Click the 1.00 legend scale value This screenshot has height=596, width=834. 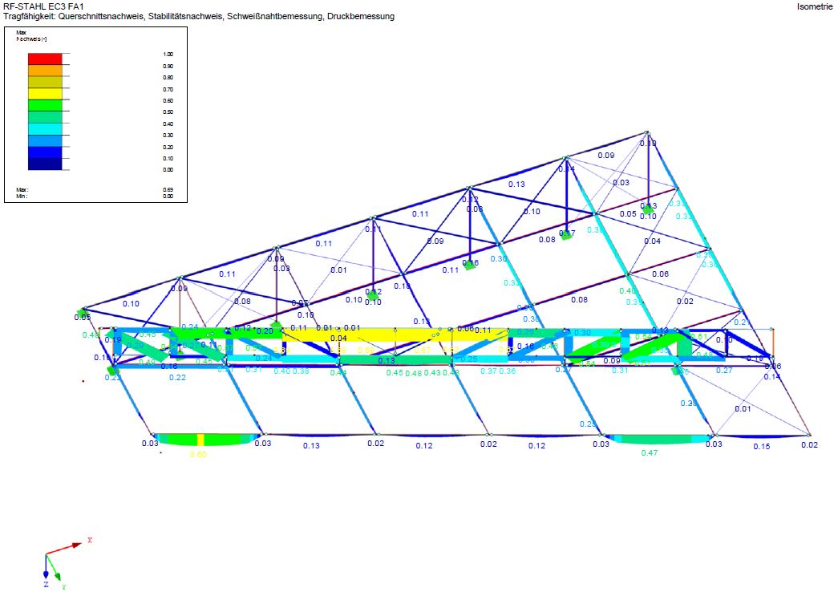168,55
